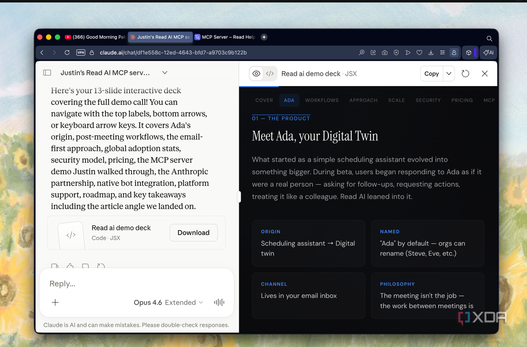Click the plus attachment button
Image resolution: width=527 pixels, height=347 pixels.
(x=55, y=302)
